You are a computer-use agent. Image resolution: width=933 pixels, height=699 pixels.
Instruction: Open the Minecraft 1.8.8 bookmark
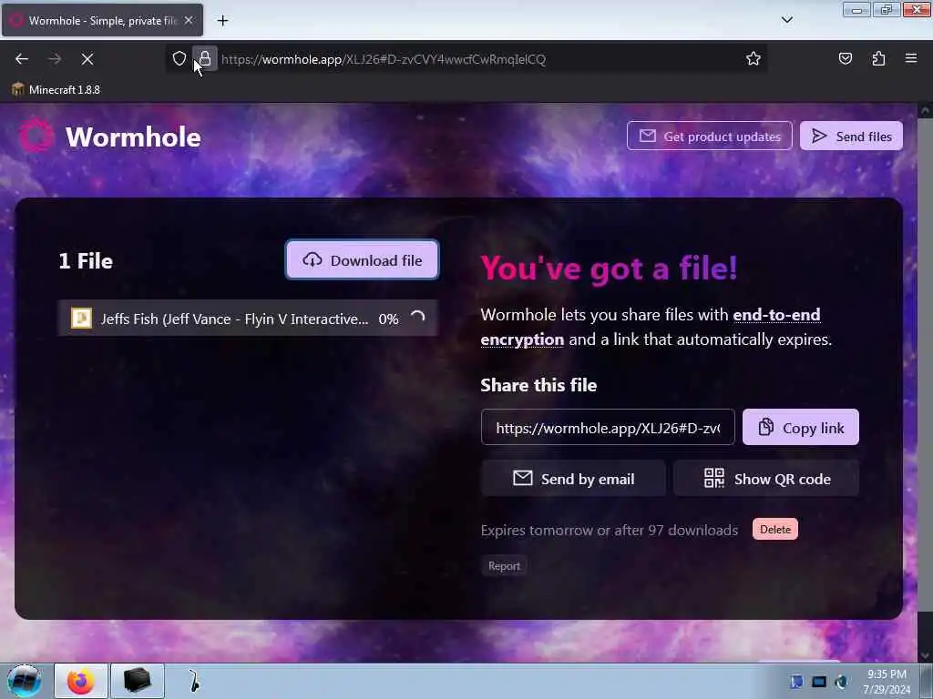coord(56,90)
